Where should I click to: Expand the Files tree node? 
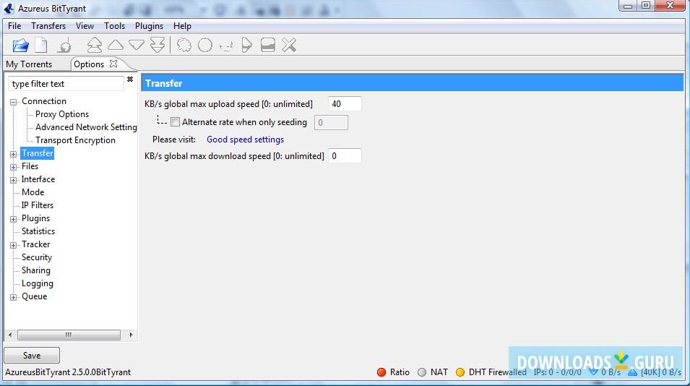13,167
